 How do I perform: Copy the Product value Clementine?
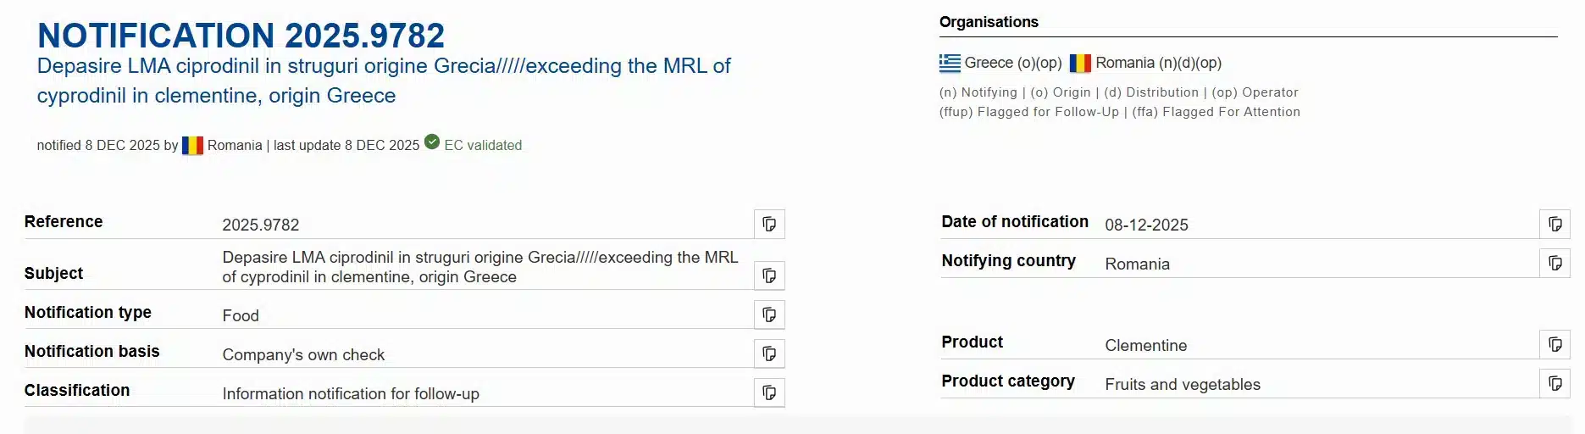click(1555, 344)
